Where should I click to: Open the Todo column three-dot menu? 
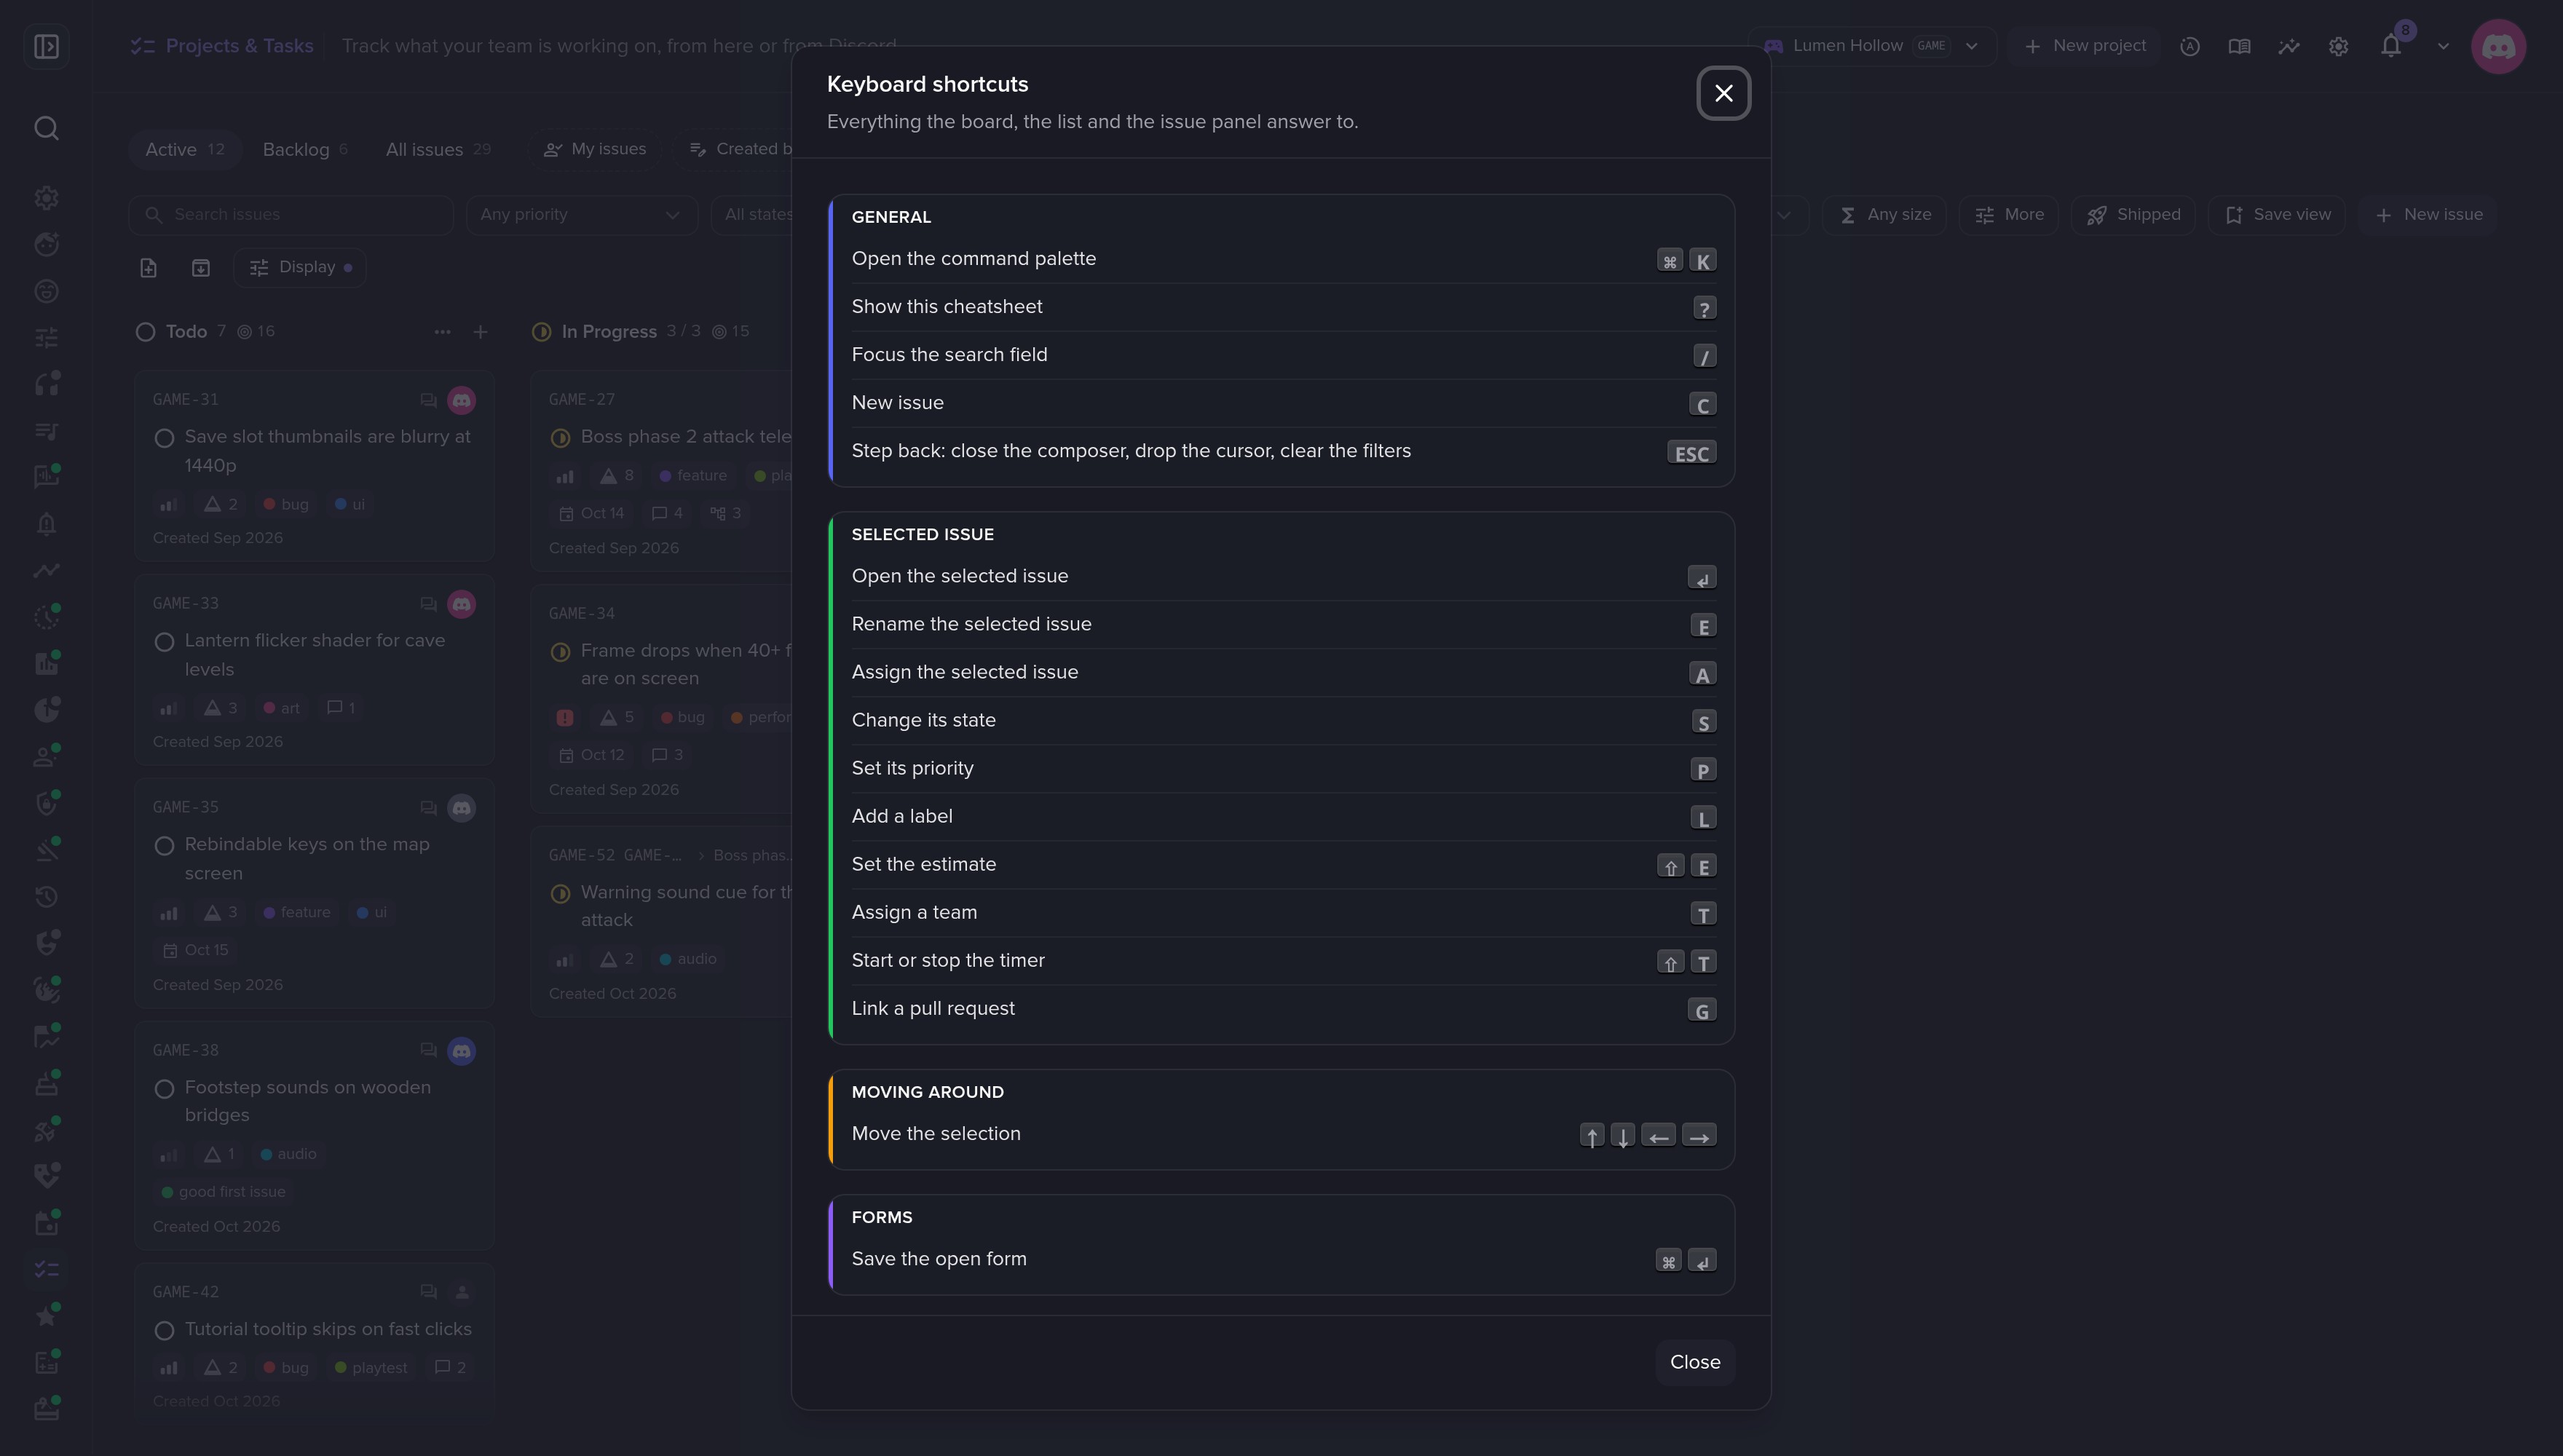pos(442,332)
